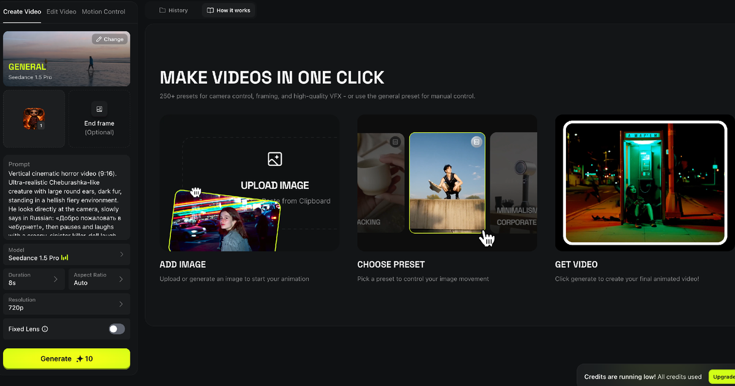This screenshot has height=386, width=735.
Task: Click the Minimalism Corporate preset card
Action: pos(514,183)
